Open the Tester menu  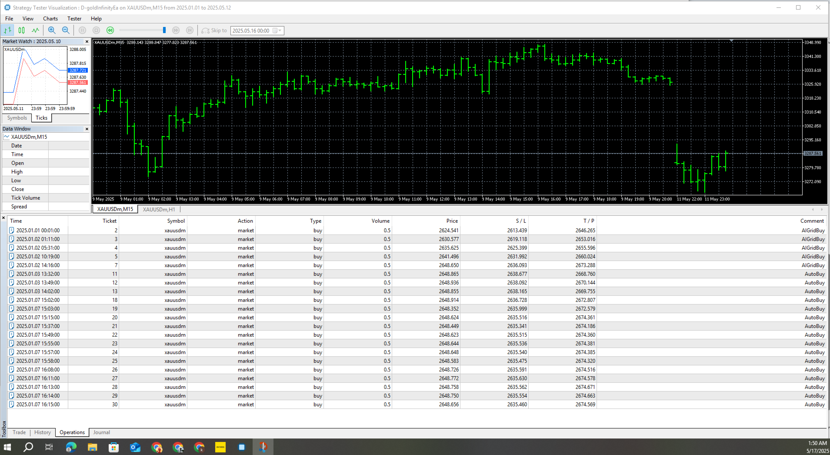[x=74, y=19]
